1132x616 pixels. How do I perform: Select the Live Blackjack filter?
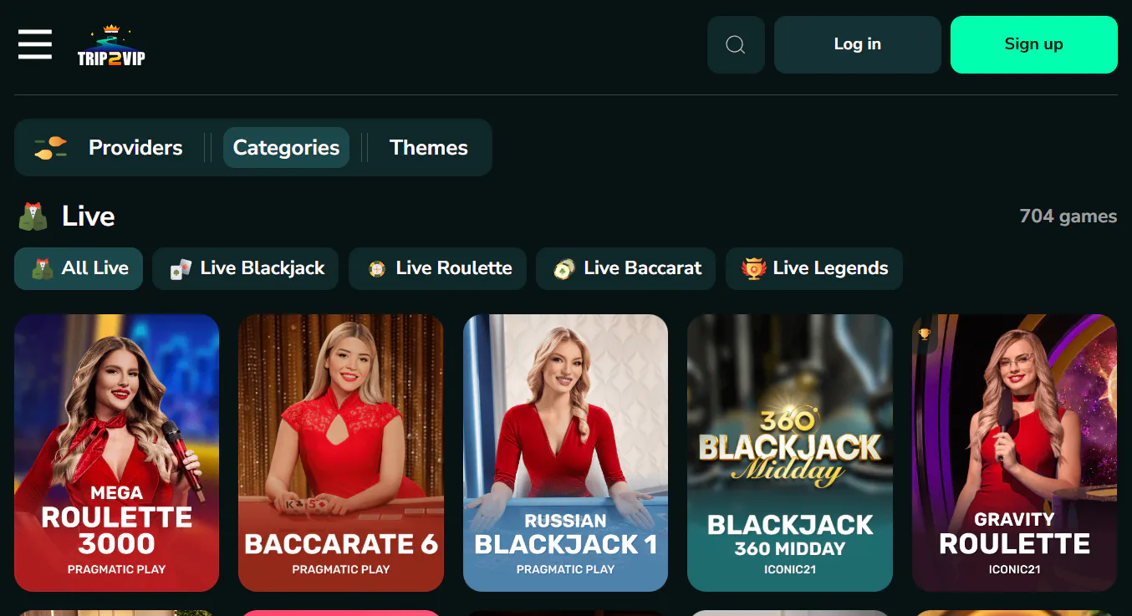[x=245, y=268]
